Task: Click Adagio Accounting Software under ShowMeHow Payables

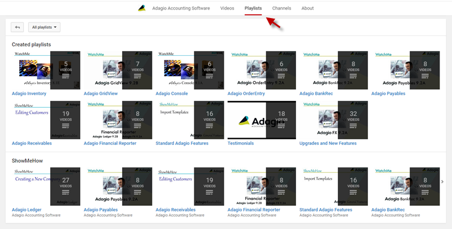Action: click(108, 215)
